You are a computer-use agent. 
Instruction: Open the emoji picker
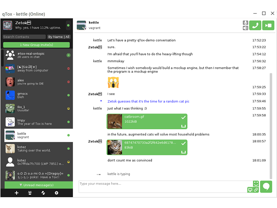coord(256,183)
